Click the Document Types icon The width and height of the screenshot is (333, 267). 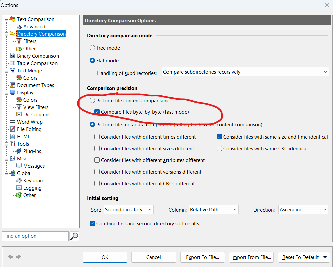pyautogui.click(x=13, y=85)
